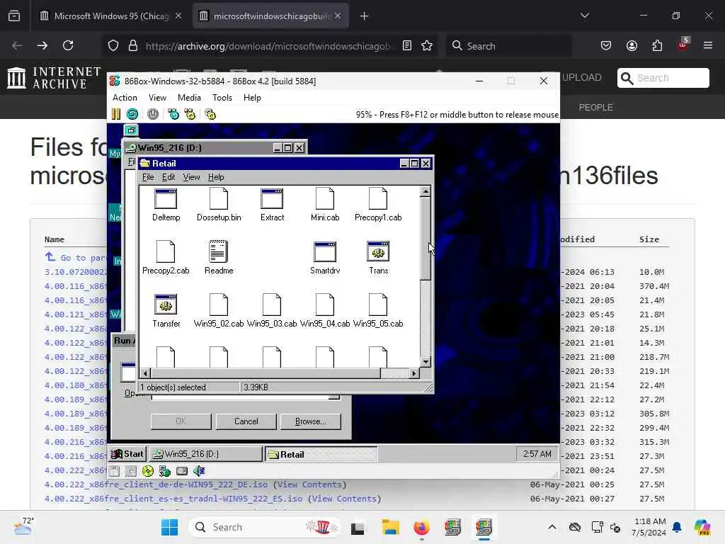The width and height of the screenshot is (725, 544).
Task: Open 86Box Media menu
Action: tap(189, 98)
